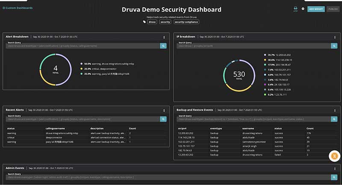
Task: Click search icon in Backup and Restore Events
Action: click(334, 119)
